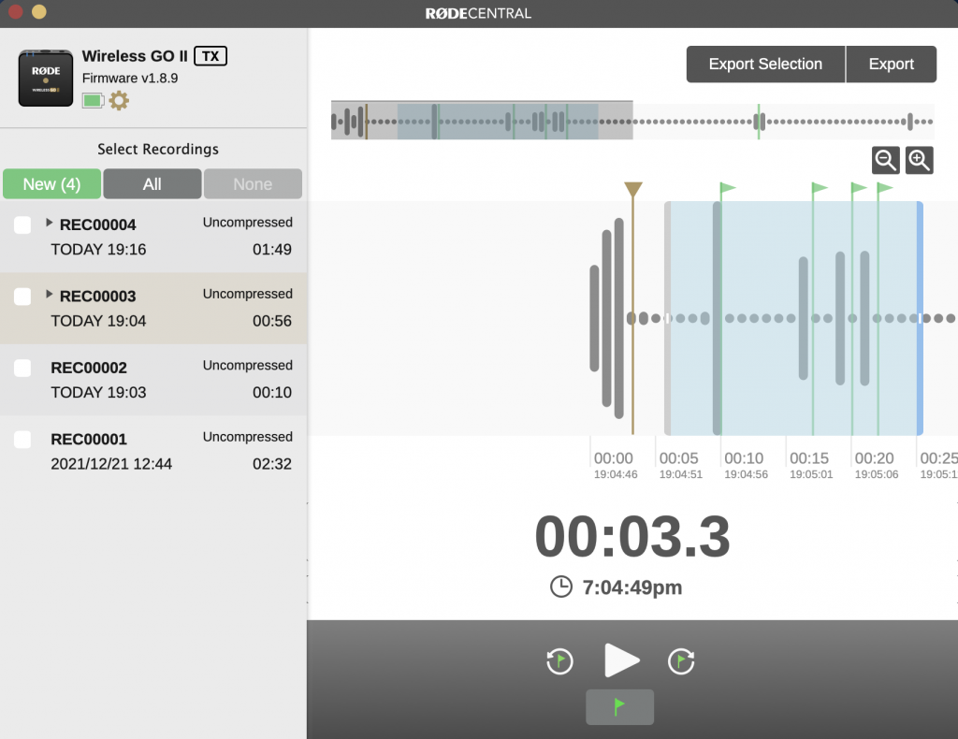Click the golden playhead marker

pyautogui.click(x=633, y=189)
